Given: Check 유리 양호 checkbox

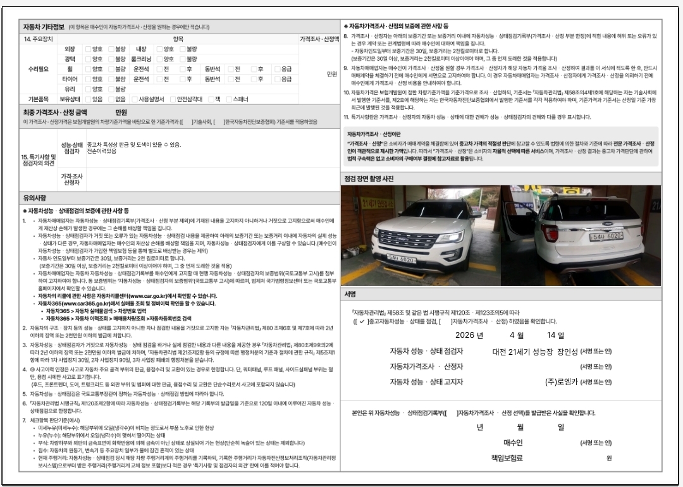Looking at the screenshot, I should coord(88,89).
